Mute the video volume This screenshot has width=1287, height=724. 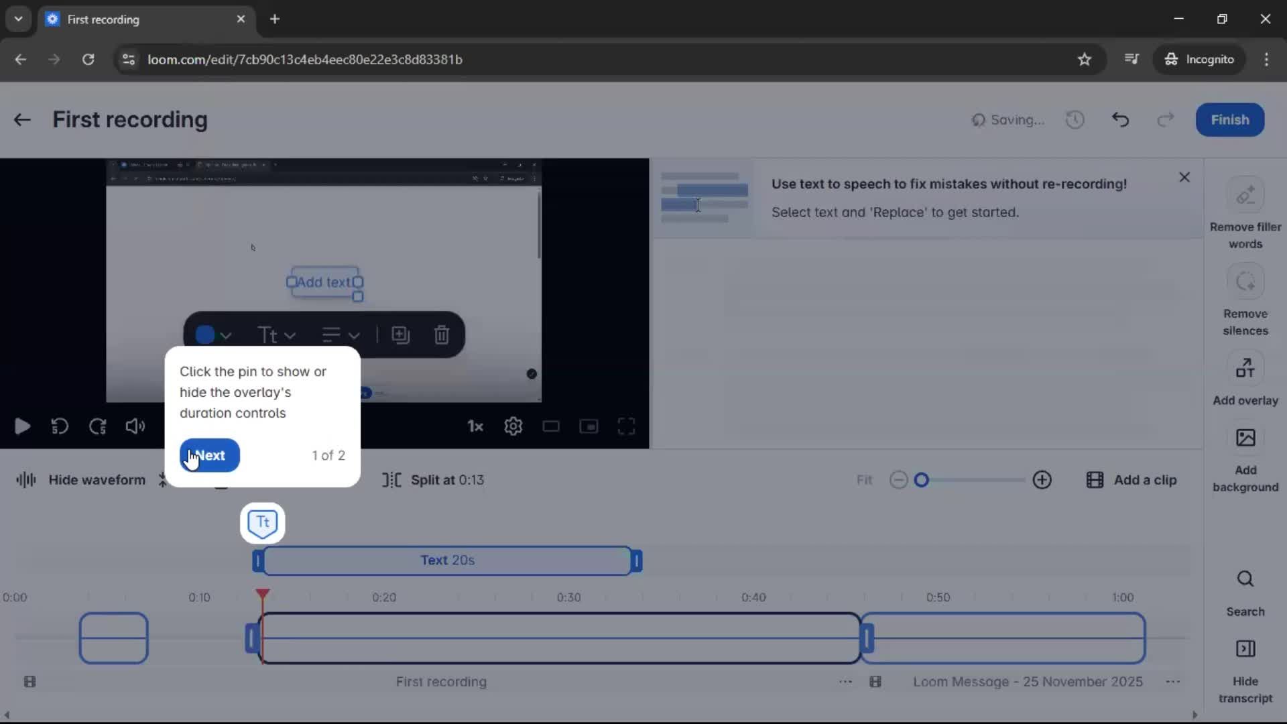pyautogui.click(x=135, y=426)
